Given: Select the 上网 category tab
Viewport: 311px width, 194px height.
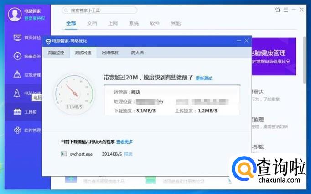Looking at the screenshot, I should click(113, 23).
